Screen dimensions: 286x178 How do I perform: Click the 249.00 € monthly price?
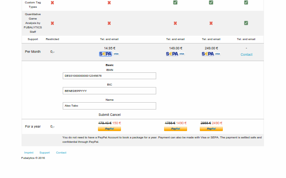(212, 48)
